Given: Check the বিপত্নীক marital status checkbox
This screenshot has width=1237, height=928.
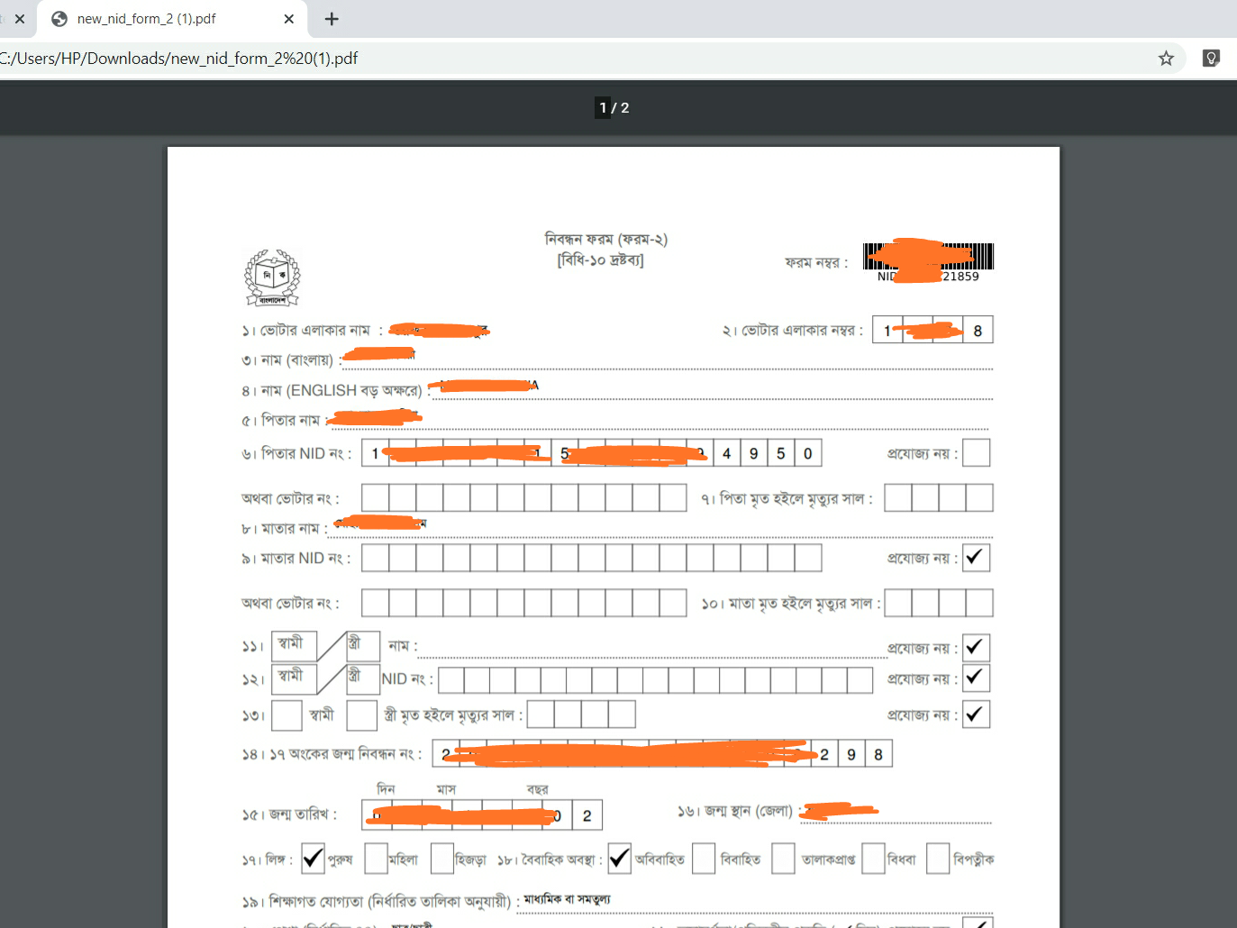Looking at the screenshot, I should point(938,858).
